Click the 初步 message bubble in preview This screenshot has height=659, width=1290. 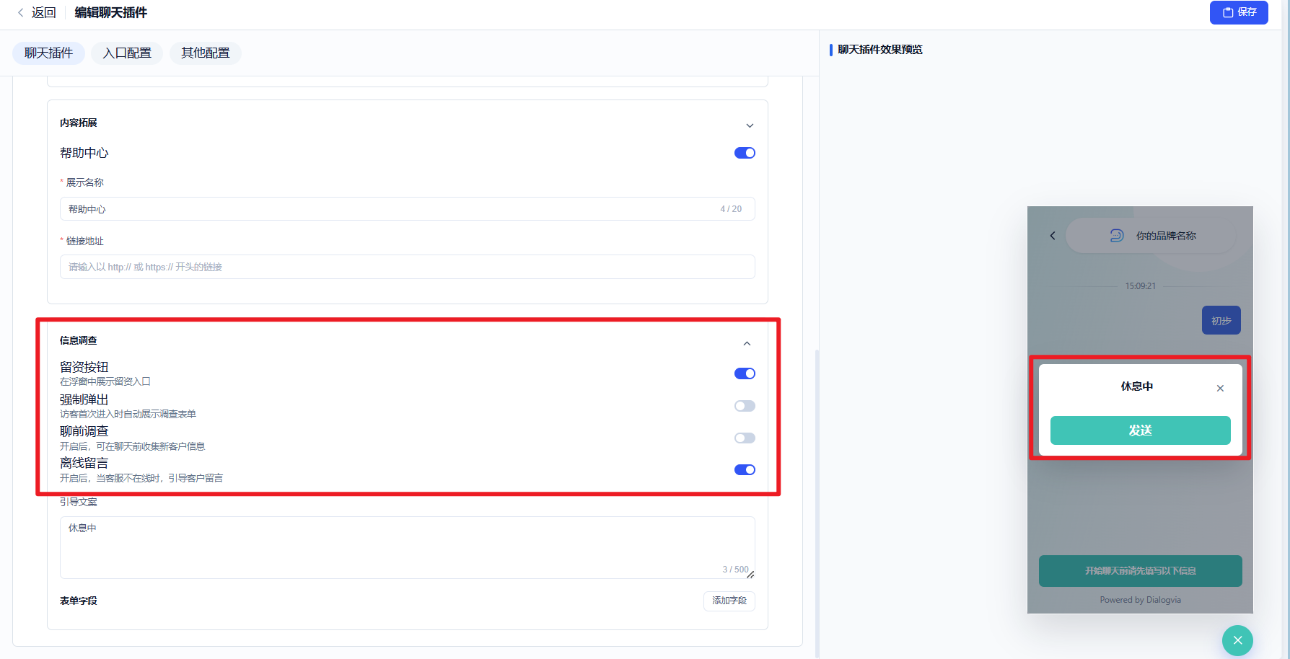(x=1221, y=321)
